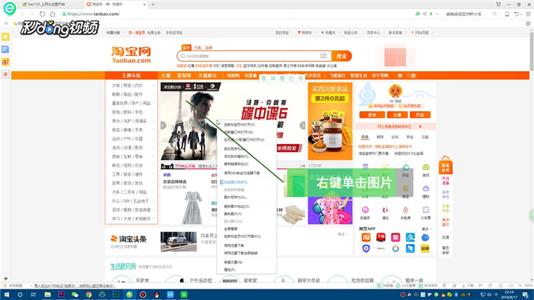Select the 安全 notice tab
Screen dimensions: 534x300
[x=410, y=137]
